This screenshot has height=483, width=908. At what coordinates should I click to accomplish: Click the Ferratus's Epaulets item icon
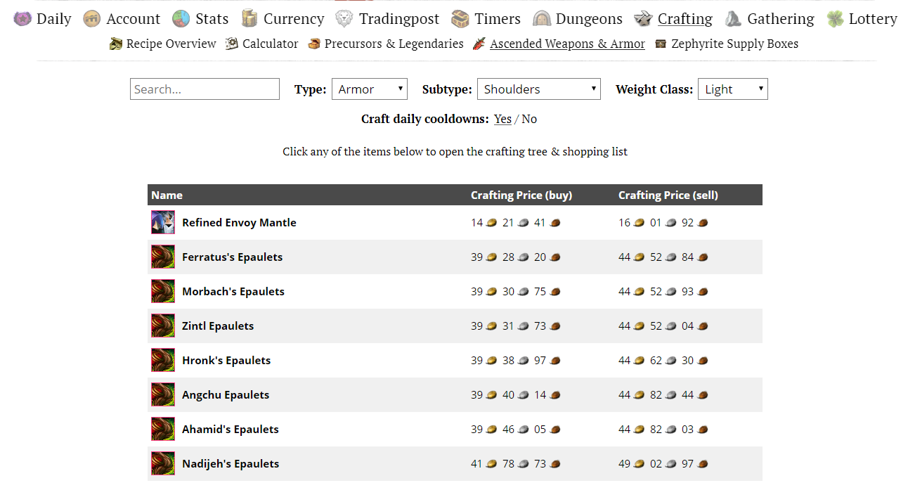pyautogui.click(x=163, y=257)
